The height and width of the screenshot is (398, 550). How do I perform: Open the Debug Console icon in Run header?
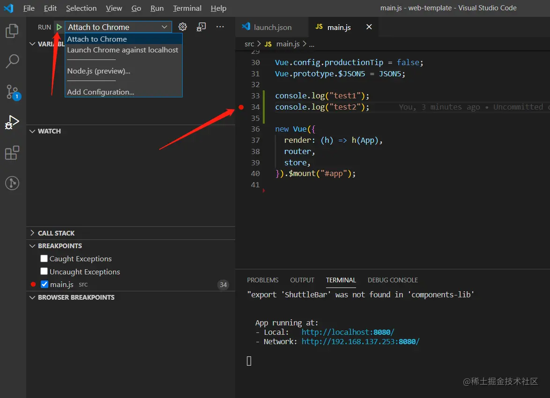pyautogui.click(x=201, y=27)
